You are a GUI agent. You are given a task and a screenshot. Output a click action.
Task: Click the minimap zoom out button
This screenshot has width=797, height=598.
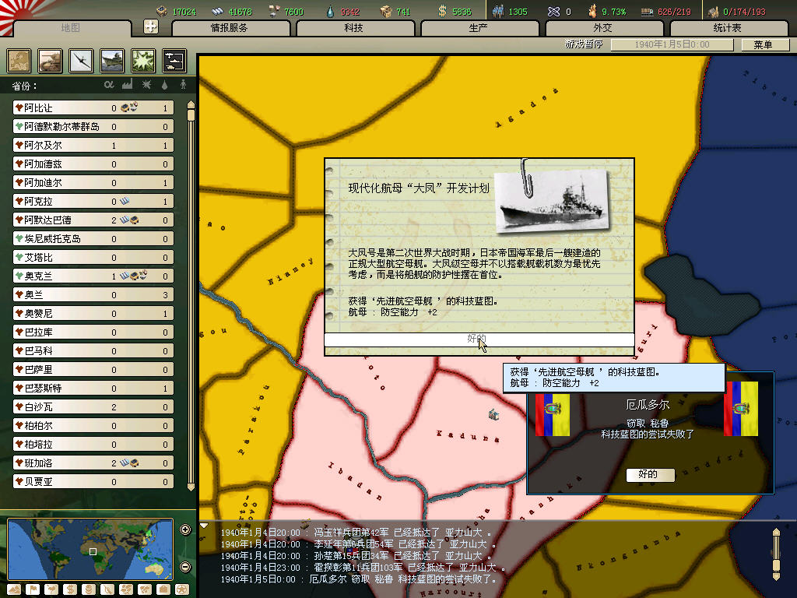185,567
